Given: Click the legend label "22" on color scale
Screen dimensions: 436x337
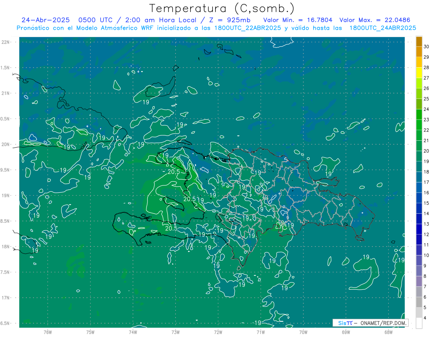Looking at the screenshot, I should click(427, 130).
